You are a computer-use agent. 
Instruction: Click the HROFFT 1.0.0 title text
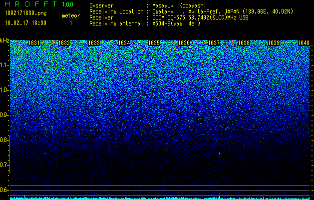[39, 4]
